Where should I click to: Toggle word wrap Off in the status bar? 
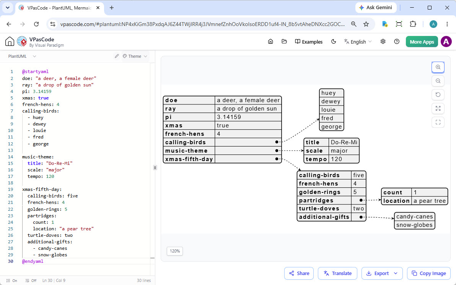coord(31,281)
